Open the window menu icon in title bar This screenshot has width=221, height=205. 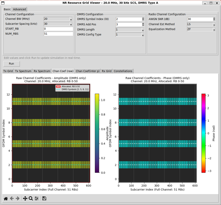pyautogui.click(x=3, y=3)
